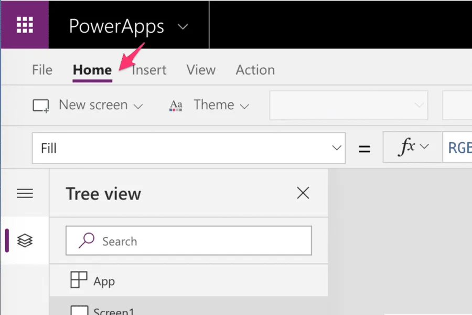Viewport: 472px width, 315px height.
Task: Click into the formula bar showing RGB
Action: (x=458, y=148)
